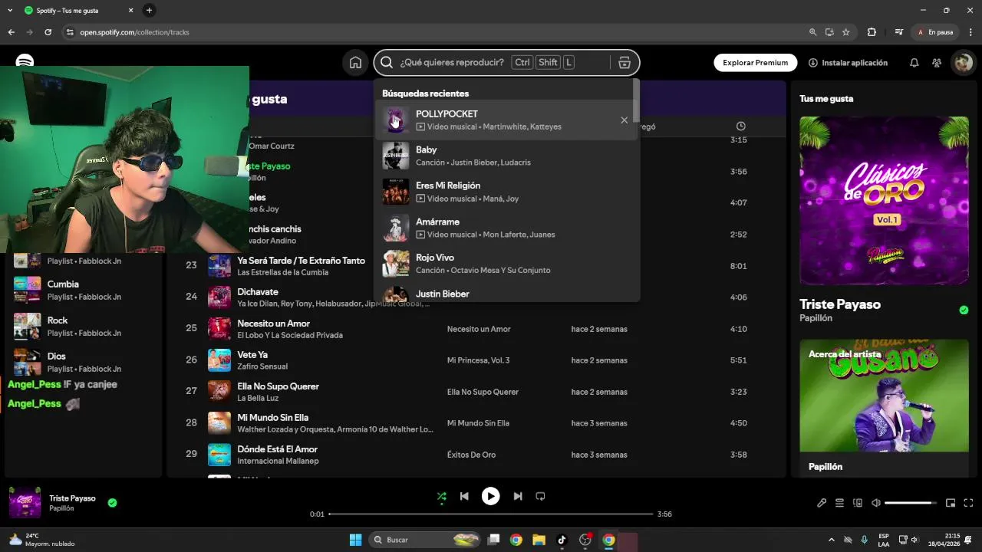Open the playback queue icon
Image resolution: width=982 pixels, height=552 pixels.
pyautogui.click(x=839, y=503)
